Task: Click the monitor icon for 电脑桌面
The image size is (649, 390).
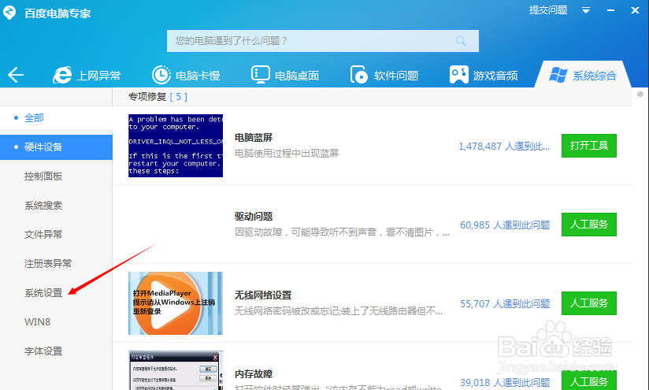Action: click(261, 75)
